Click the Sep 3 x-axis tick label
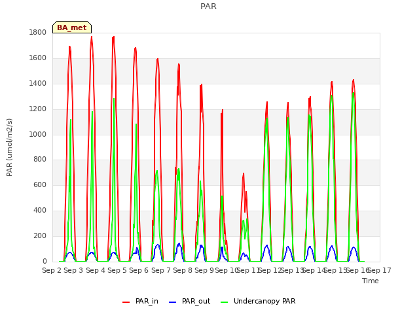The height and width of the screenshot is (314, 419). coord(73,270)
